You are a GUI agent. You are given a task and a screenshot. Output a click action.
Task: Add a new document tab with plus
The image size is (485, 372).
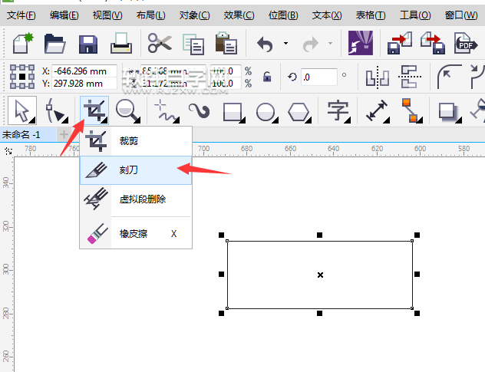pyautogui.click(x=64, y=134)
